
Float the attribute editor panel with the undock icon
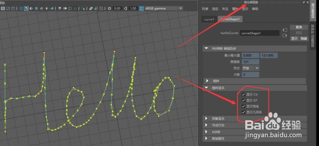coord(304,2)
